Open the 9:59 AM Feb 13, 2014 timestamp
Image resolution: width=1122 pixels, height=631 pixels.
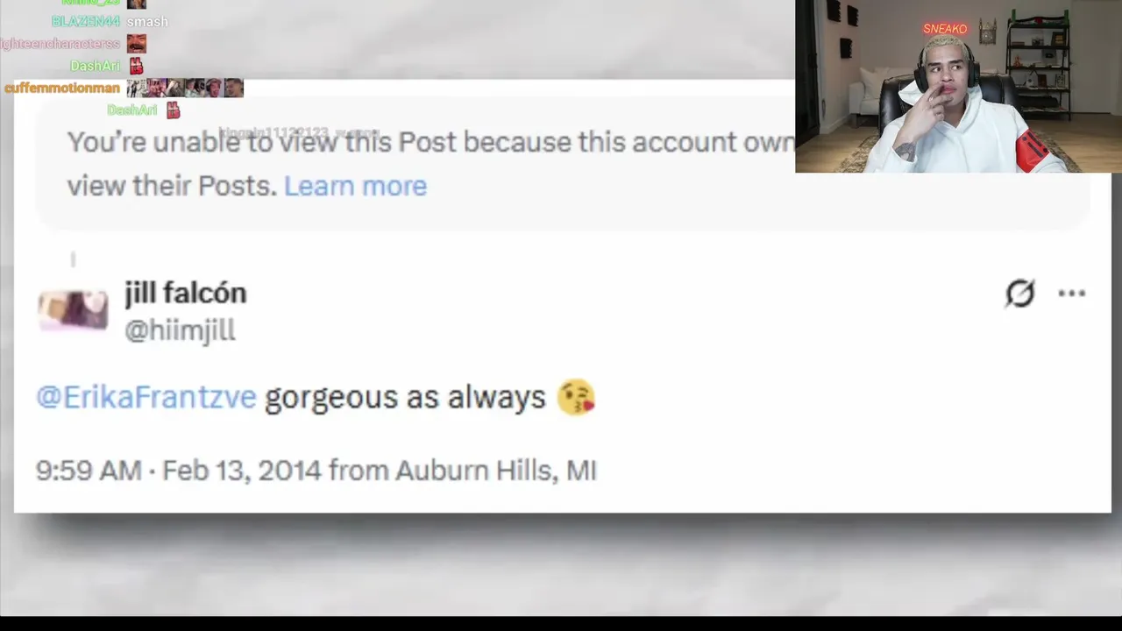pos(179,471)
